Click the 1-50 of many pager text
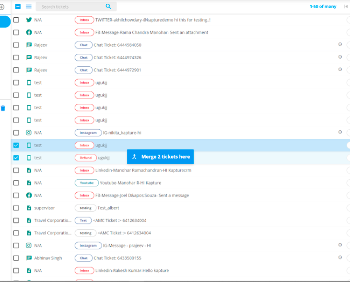The height and width of the screenshot is (282, 350). tap(323, 6)
